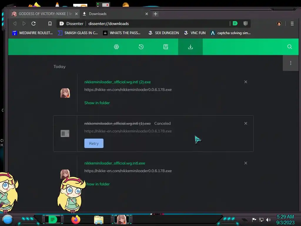Go back in browser history
This screenshot has width=301, height=226.
click(15, 24)
